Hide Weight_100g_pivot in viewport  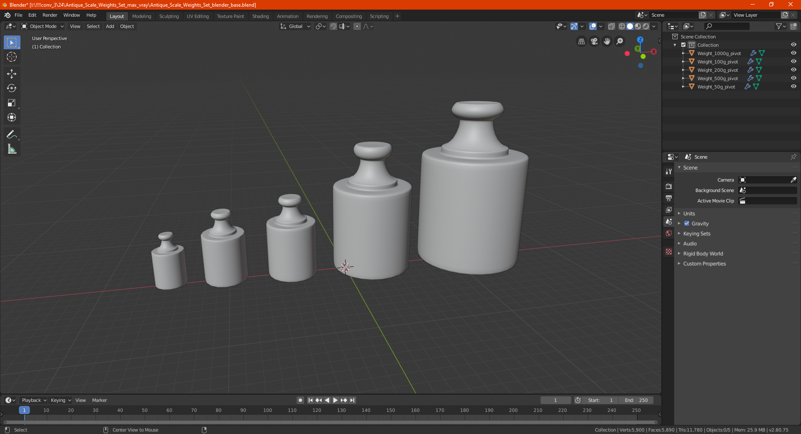click(793, 61)
